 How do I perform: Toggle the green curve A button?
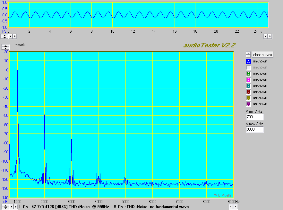coord(248,74)
